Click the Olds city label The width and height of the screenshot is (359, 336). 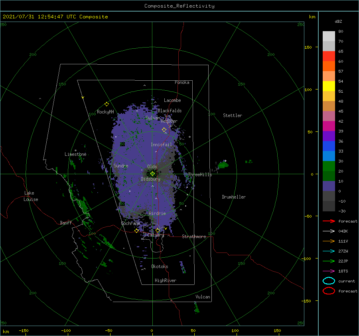tap(152, 167)
